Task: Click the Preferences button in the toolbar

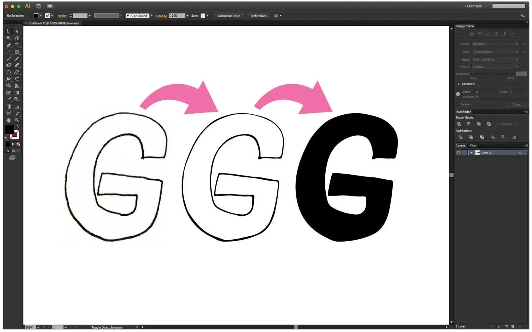Action: coord(258,16)
